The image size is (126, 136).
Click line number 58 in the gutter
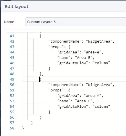pyautogui.click(x=12, y=128)
